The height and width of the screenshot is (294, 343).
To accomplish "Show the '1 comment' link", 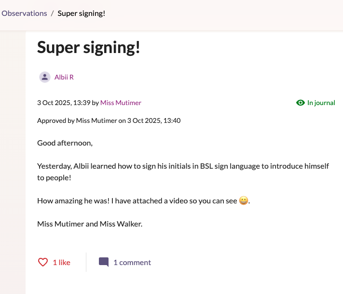I will [x=132, y=263].
